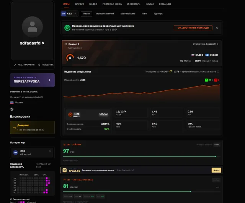This screenshot has height=203, width=245.
Task: Click the red losses badge
Action: [x=217, y=80]
